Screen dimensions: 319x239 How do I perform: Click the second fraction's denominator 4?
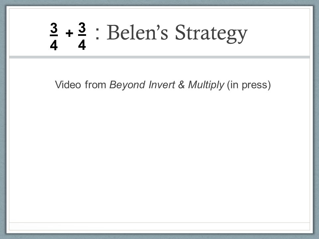coord(82,45)
